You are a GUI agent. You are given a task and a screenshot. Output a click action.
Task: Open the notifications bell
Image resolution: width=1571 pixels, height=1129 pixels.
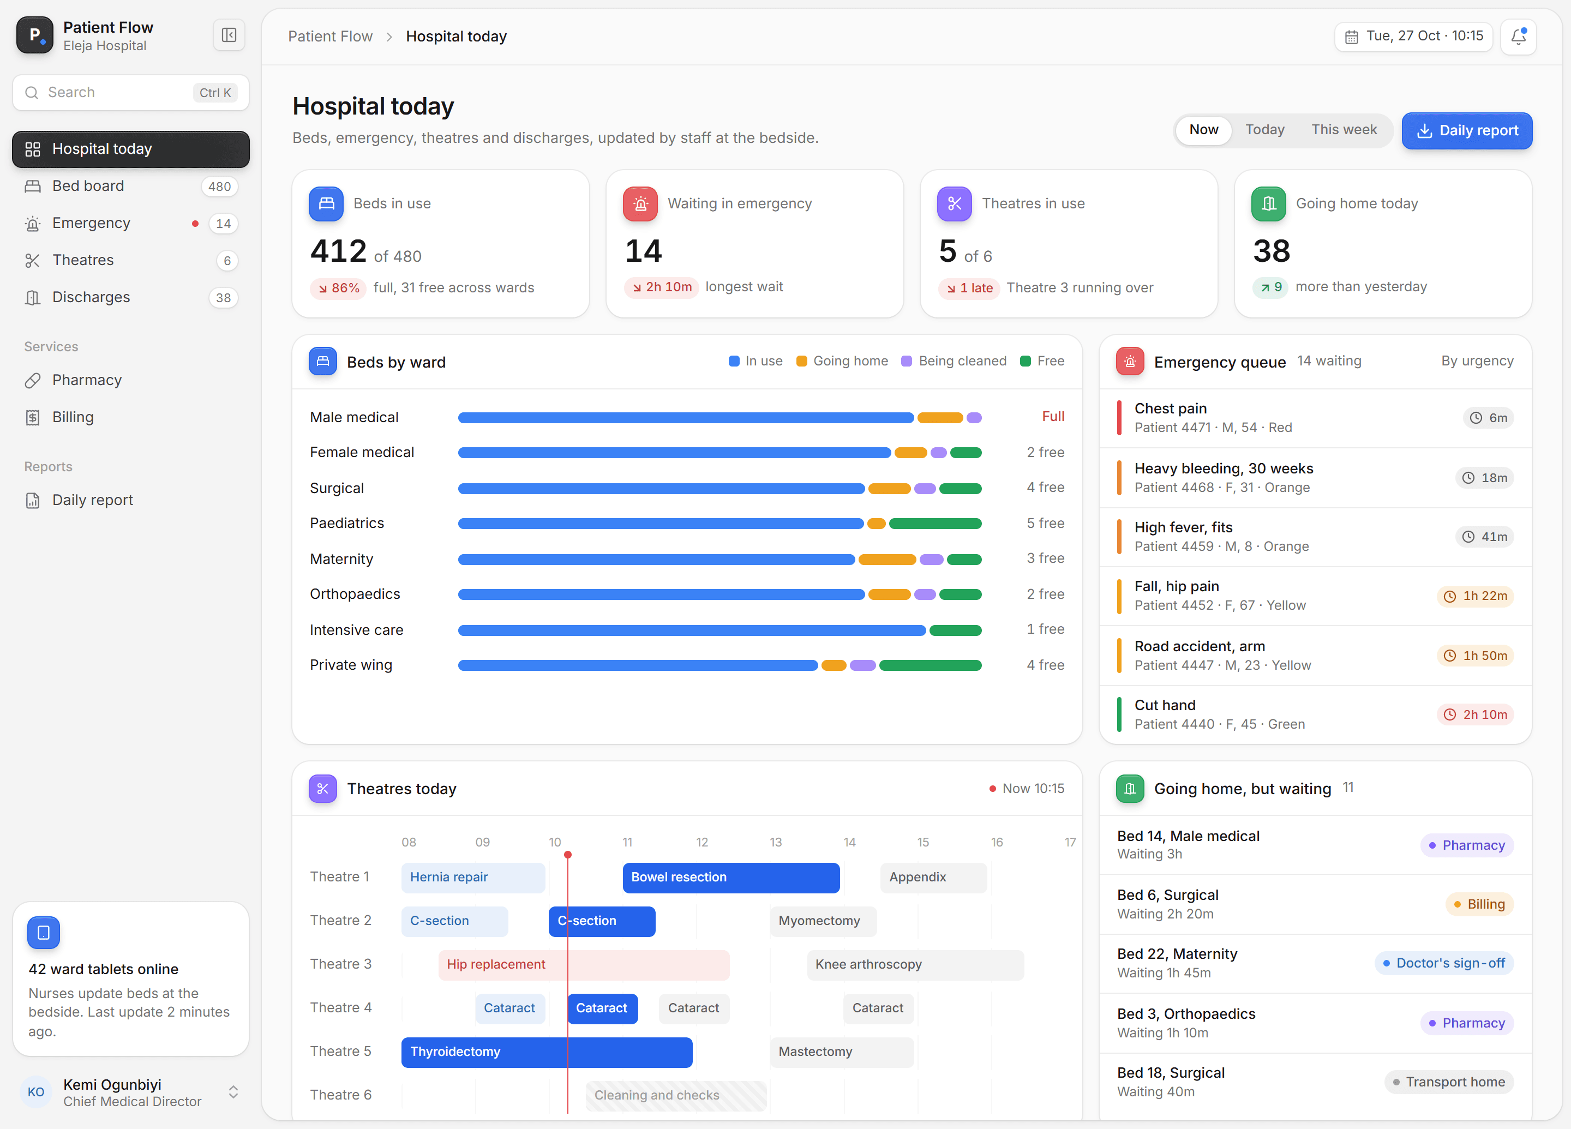(1518, 36)
